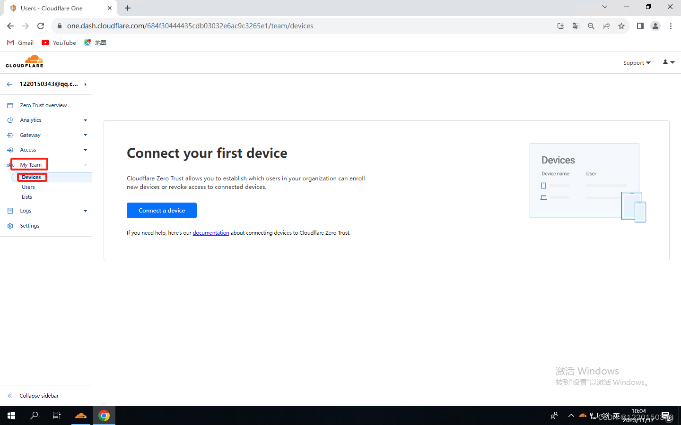681x425 pixels.
Task: Show hidden tray icons
Action: point(571,416)
